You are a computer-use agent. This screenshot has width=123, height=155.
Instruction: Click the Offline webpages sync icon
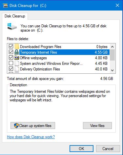point(17,58)
